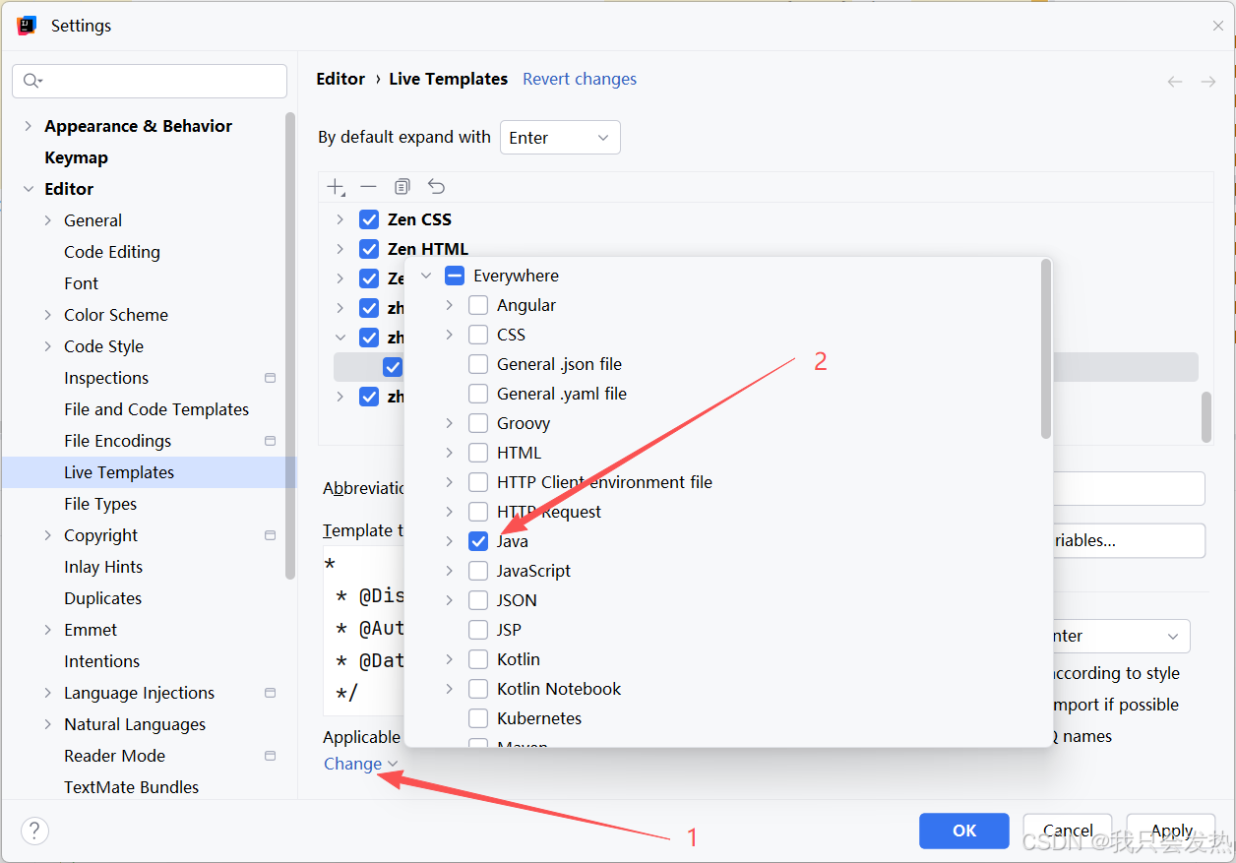Viewport: 1236px width, 863px height.
Task: Click the add template plus icon
Action: (336, 187)
